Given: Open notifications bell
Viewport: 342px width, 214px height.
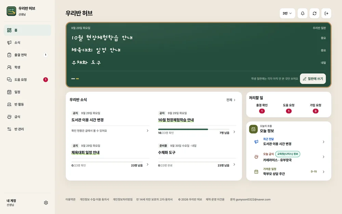Looking at the screenshot, I should [303, 13].
